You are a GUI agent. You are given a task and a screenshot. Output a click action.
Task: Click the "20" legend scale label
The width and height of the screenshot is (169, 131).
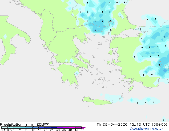[x=46, y=130]
